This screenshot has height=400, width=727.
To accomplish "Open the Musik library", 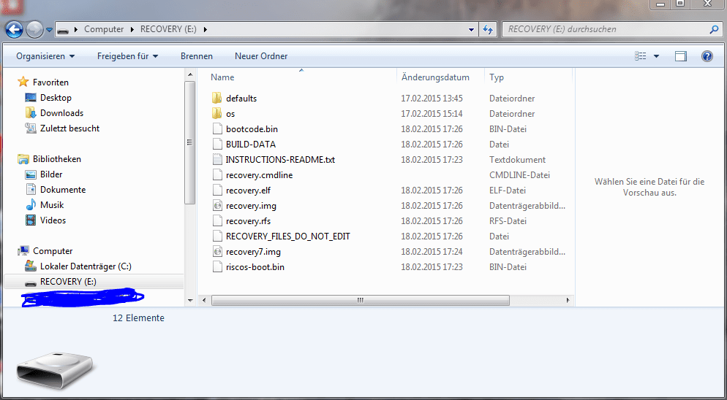I will pyautogui.click(x=52, y=204).
